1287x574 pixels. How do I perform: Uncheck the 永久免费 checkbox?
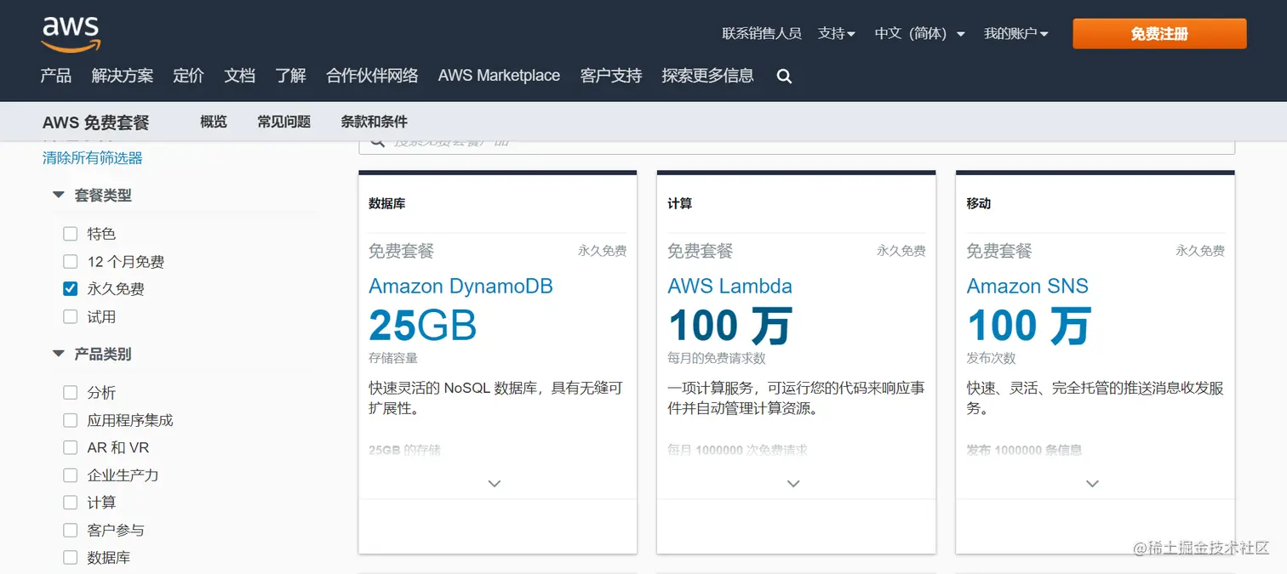coord(71,289)
